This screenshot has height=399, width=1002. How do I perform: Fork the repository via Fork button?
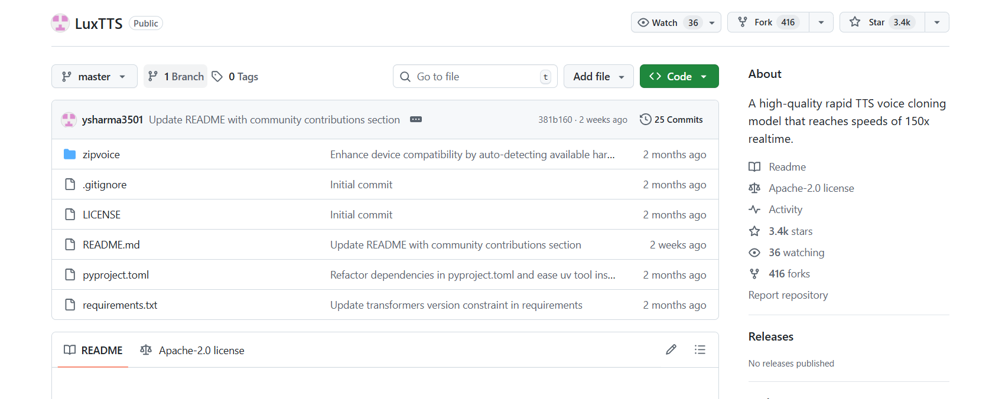pos(768,22)
